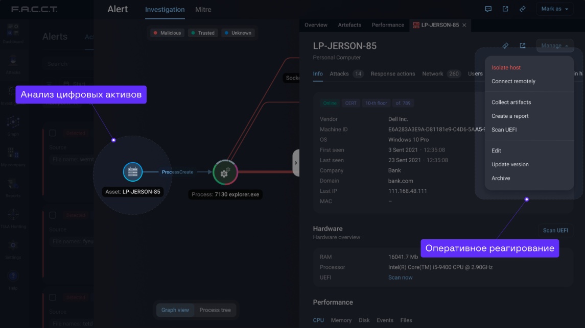Image resolution: width=585 pixels, height=328 pixels.
Task: Open the Mark as dropdown
Action: point(554,9)
